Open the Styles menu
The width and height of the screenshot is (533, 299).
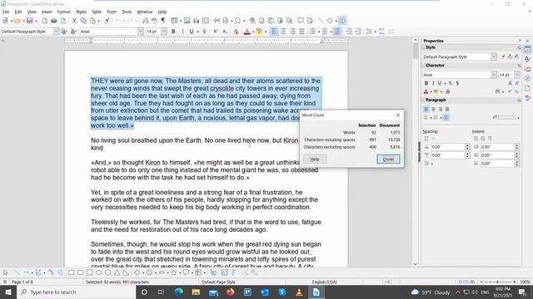pyautogui.click(x=81, y=12)
